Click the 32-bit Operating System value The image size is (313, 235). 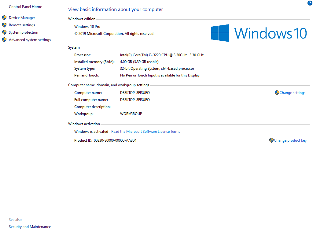point(157,69)
